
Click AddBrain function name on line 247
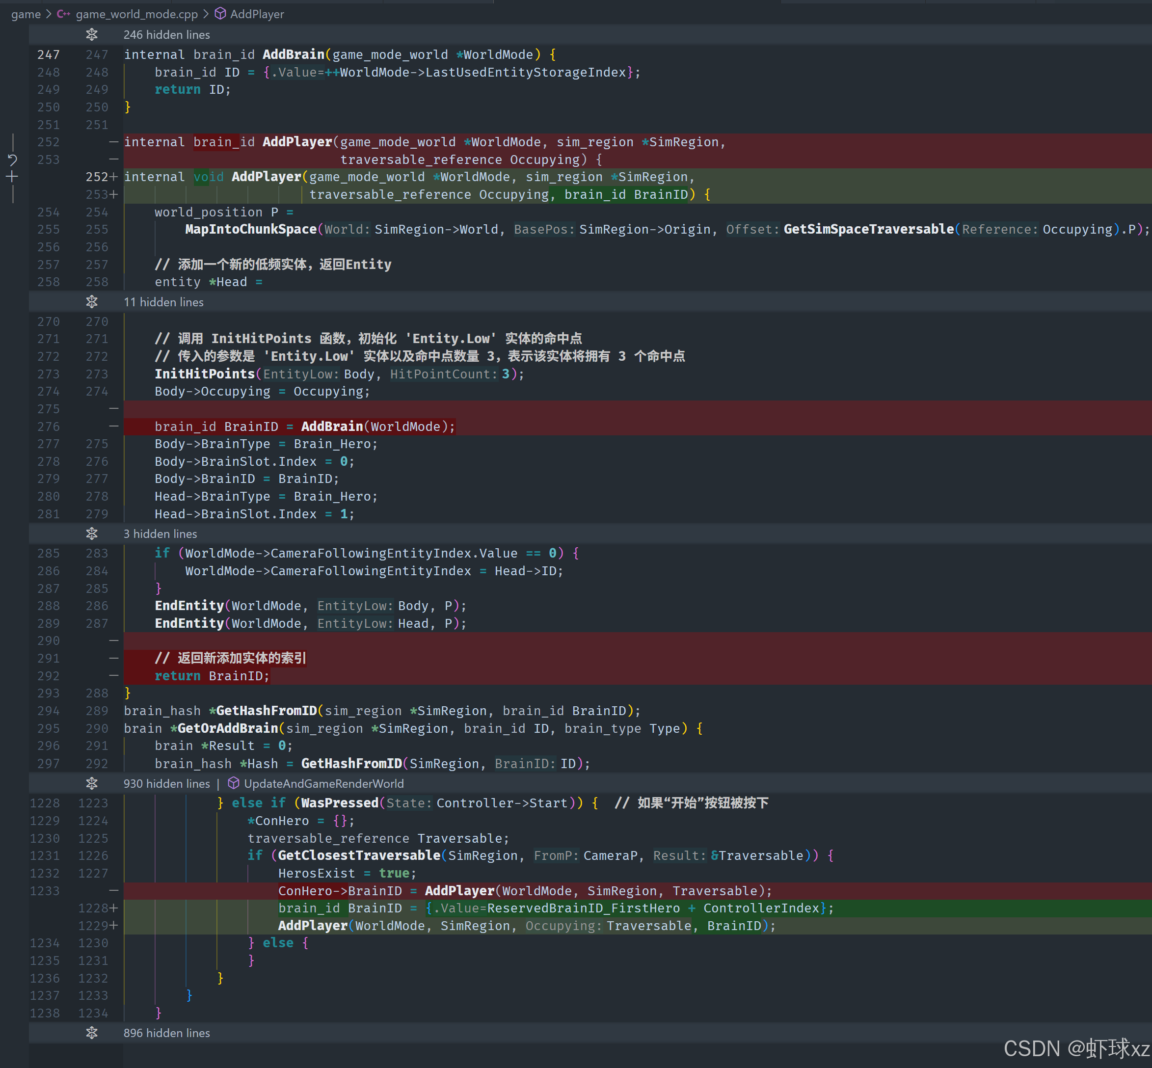point(293,54)
